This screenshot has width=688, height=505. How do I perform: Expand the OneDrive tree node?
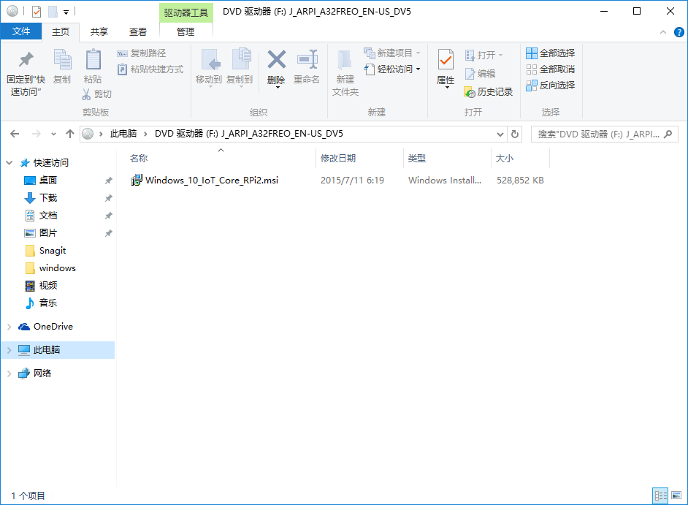click(x=9, y=327)
